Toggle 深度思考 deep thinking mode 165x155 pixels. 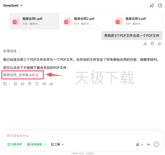coord(15,144)
